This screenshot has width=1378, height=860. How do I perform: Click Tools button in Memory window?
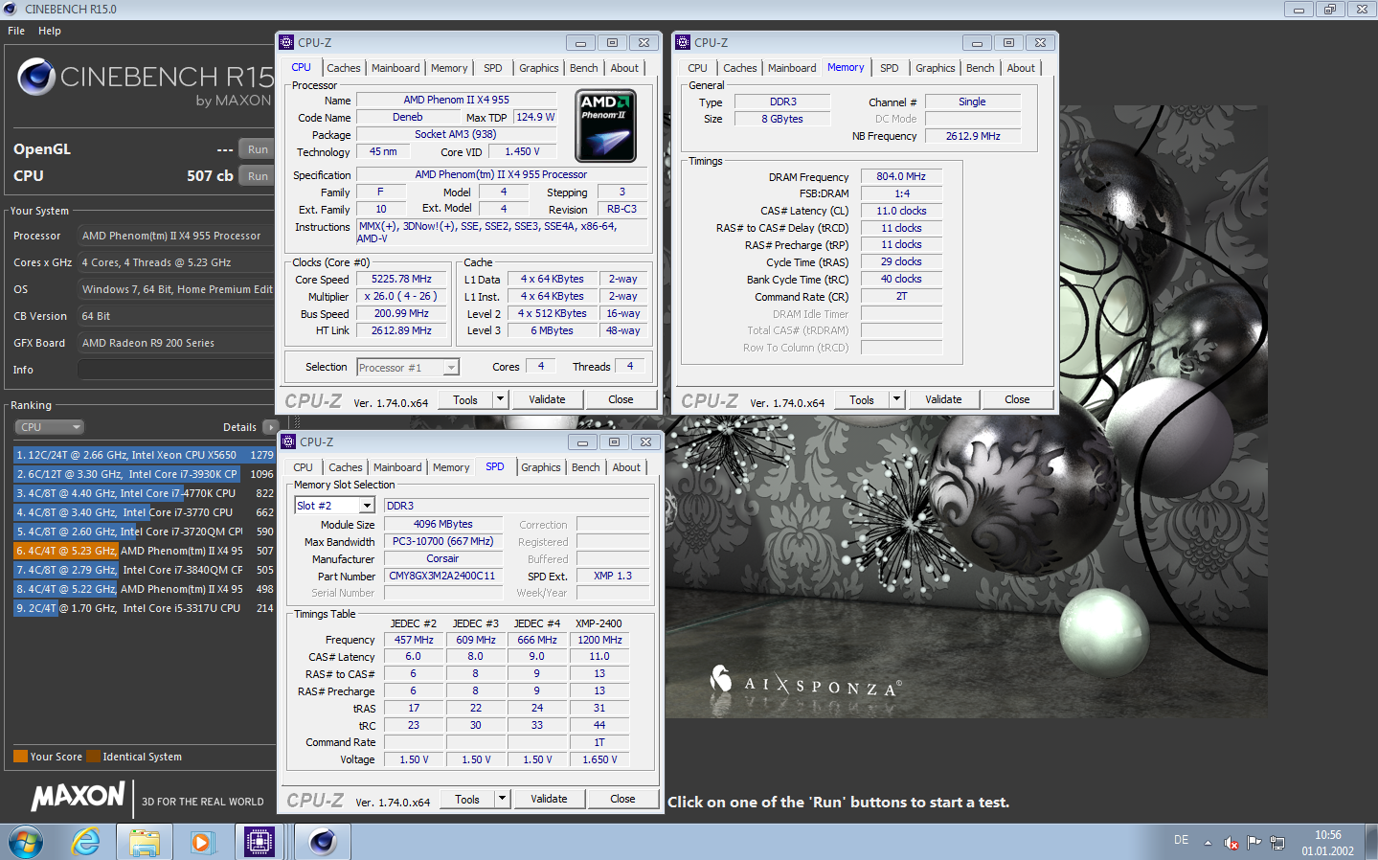coord(862,399)
